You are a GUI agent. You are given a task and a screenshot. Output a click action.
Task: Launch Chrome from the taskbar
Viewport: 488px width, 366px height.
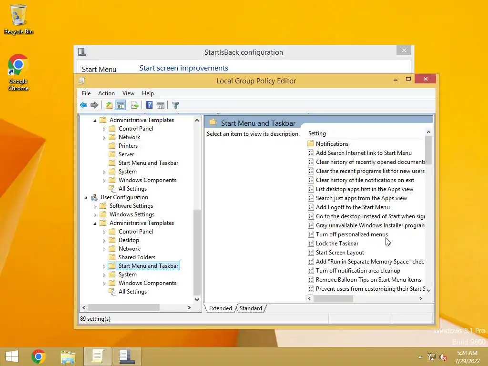pyautogui.click(x=39, y=356)
